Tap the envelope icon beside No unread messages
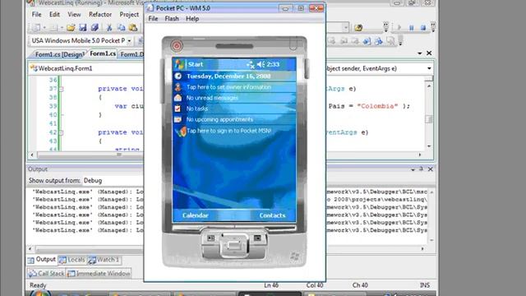Screen dimensions: 526x296 click(x=178, y=98)
